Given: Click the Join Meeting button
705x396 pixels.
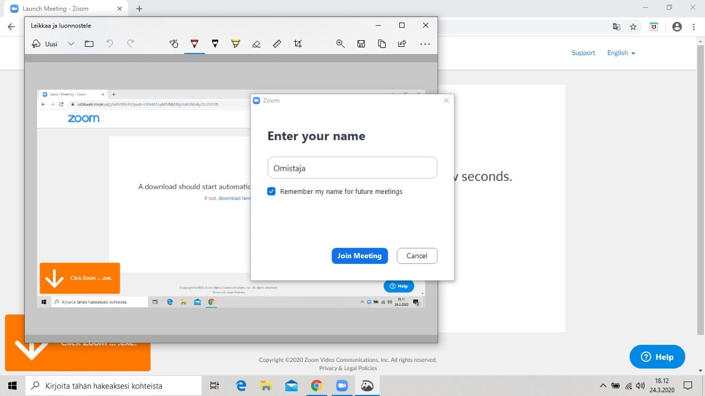Looking at the screenshot, I should coord(360,256).
